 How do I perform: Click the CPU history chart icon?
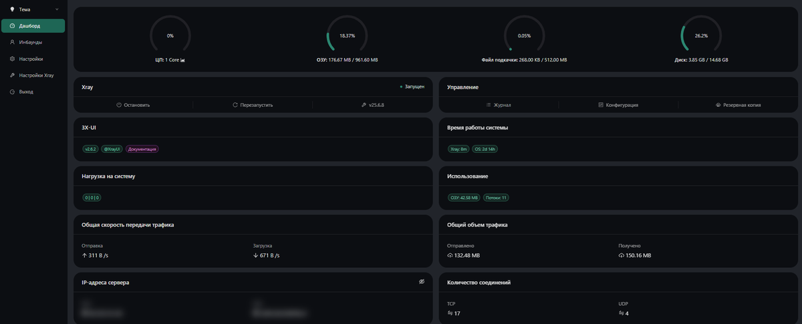[182, 59]
